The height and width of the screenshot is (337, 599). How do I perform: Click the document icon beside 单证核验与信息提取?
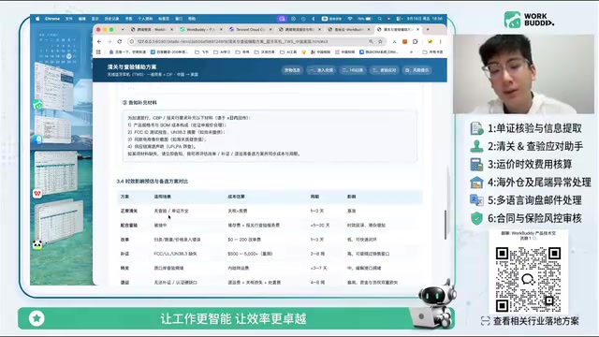pos(476,128)
